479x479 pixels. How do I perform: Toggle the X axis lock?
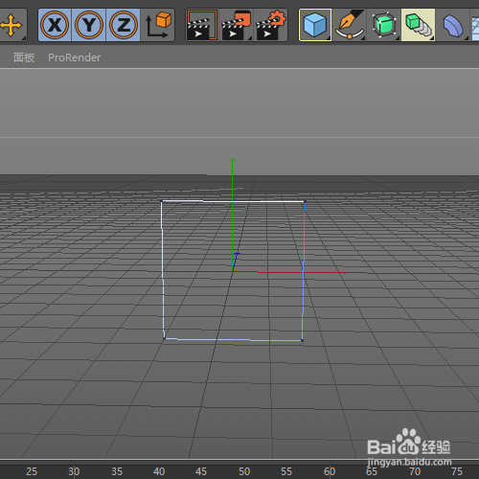[55, 25]
